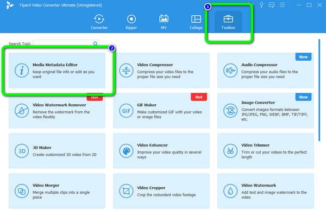Image resolution: width=326 pixels, height=210 pixels.
Task: Close the Tipard Video Converter window
Action: 319,5
